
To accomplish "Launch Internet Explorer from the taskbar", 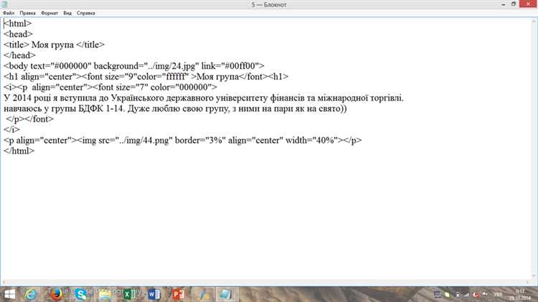I will (31, 294).
